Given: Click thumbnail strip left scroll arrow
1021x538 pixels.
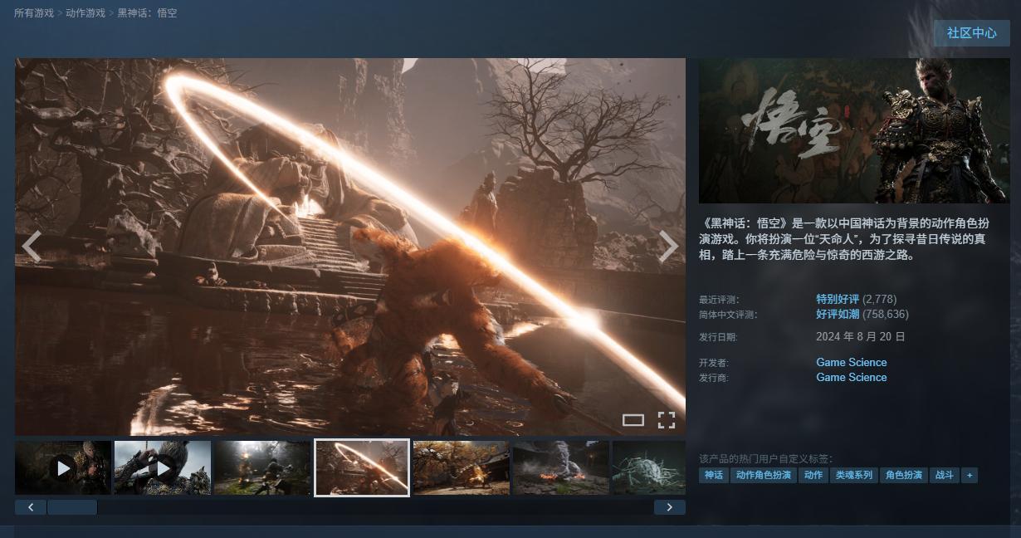Looking at the screenshot, I should click(x=31, y=507).
